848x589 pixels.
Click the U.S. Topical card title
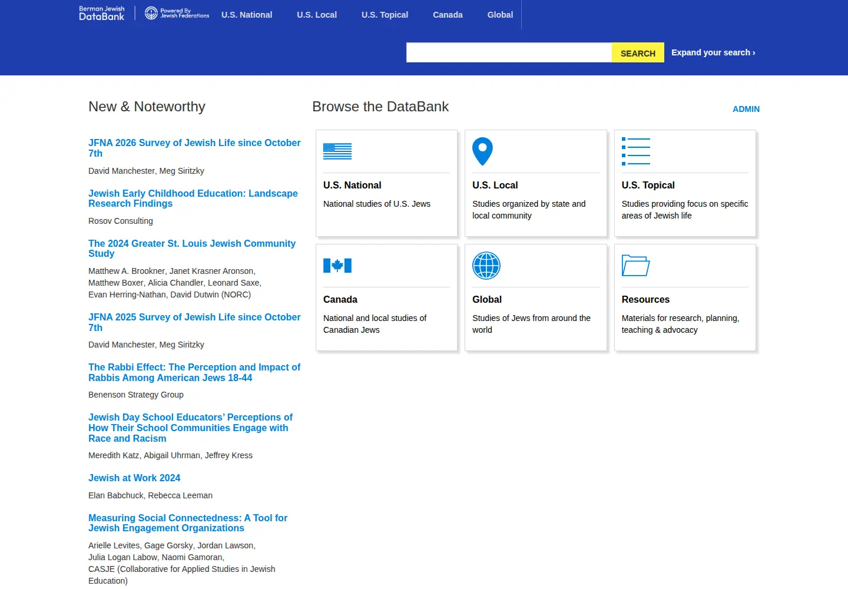(648, 185)
